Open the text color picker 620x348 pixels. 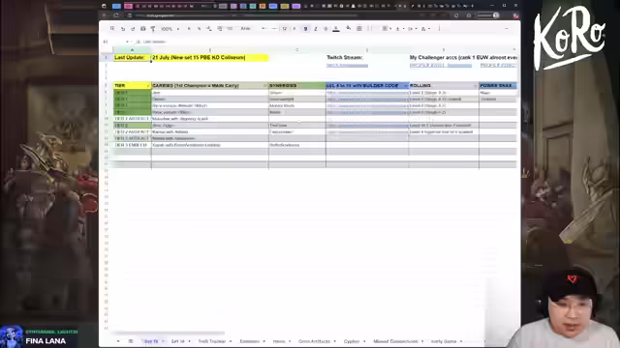(x=336, y=29)
